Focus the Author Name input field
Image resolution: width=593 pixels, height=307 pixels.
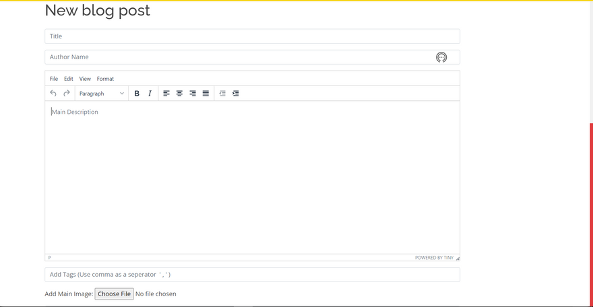(252, 57)
